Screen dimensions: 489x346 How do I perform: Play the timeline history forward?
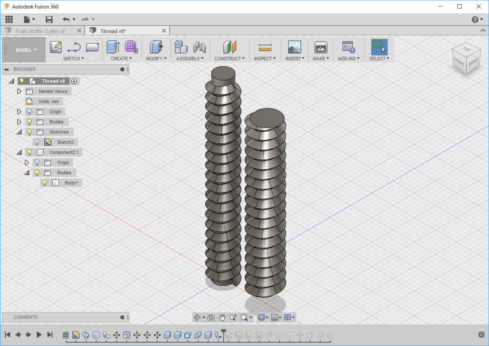tap(39, 334)
